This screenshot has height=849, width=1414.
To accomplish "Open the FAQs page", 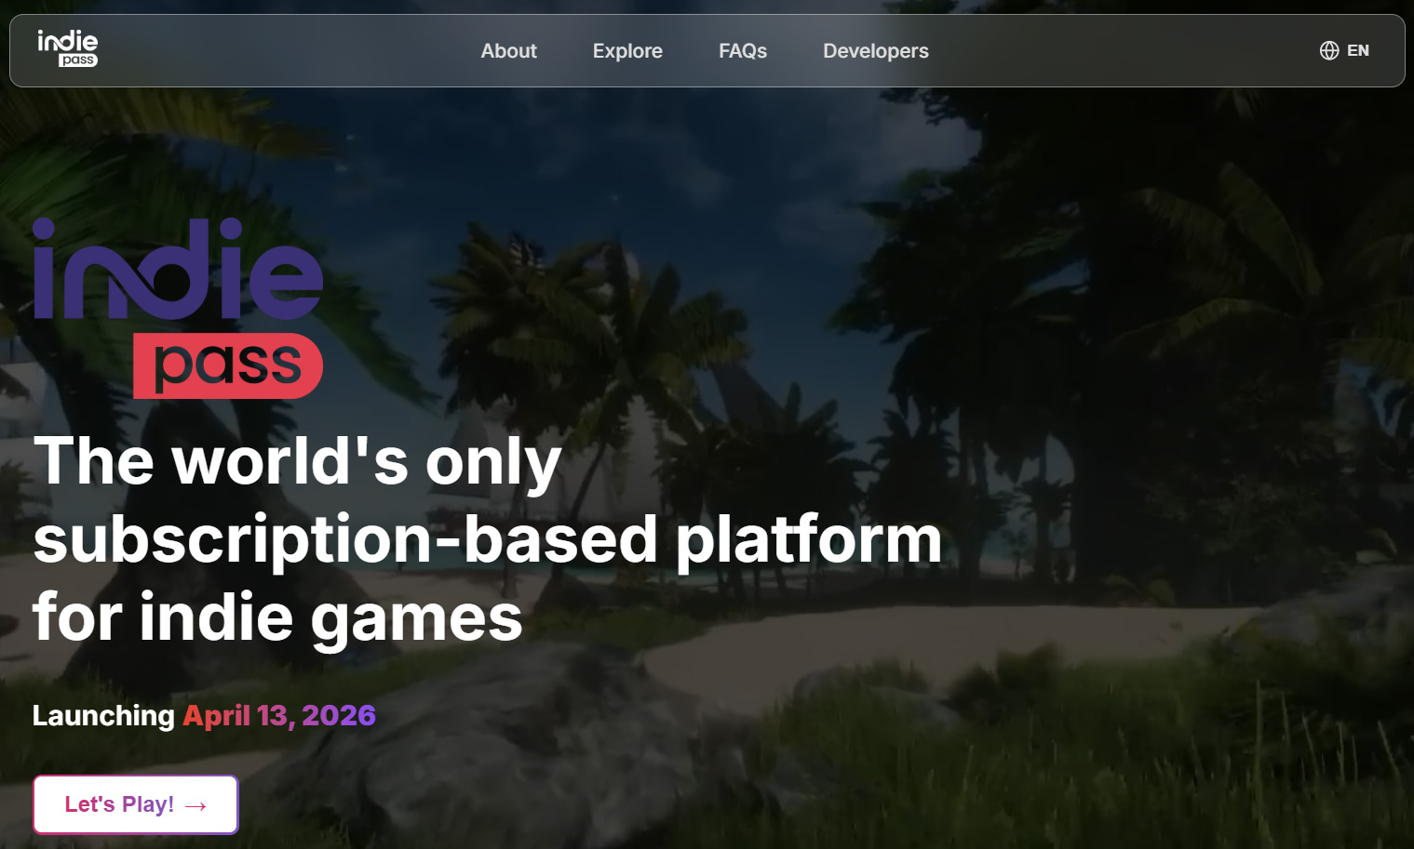I will 742,51.
